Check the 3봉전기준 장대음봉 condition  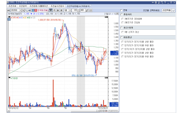123,19
